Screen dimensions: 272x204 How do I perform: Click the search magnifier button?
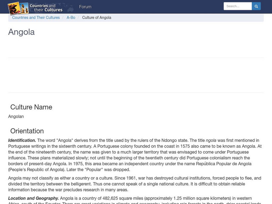pos(256,6)
